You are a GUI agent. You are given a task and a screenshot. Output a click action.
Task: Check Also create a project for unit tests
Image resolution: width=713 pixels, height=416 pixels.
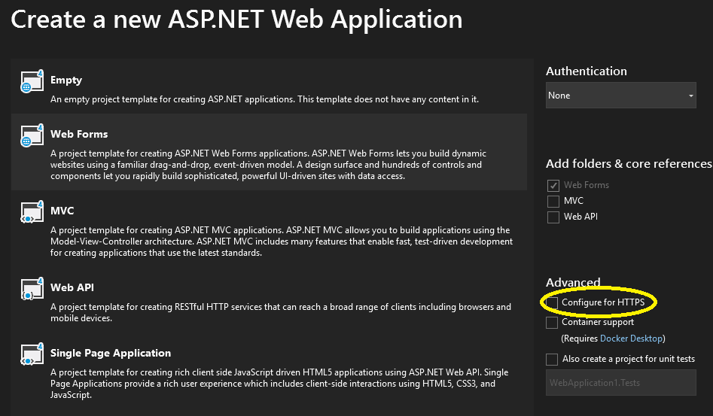[x=553, y=360]
